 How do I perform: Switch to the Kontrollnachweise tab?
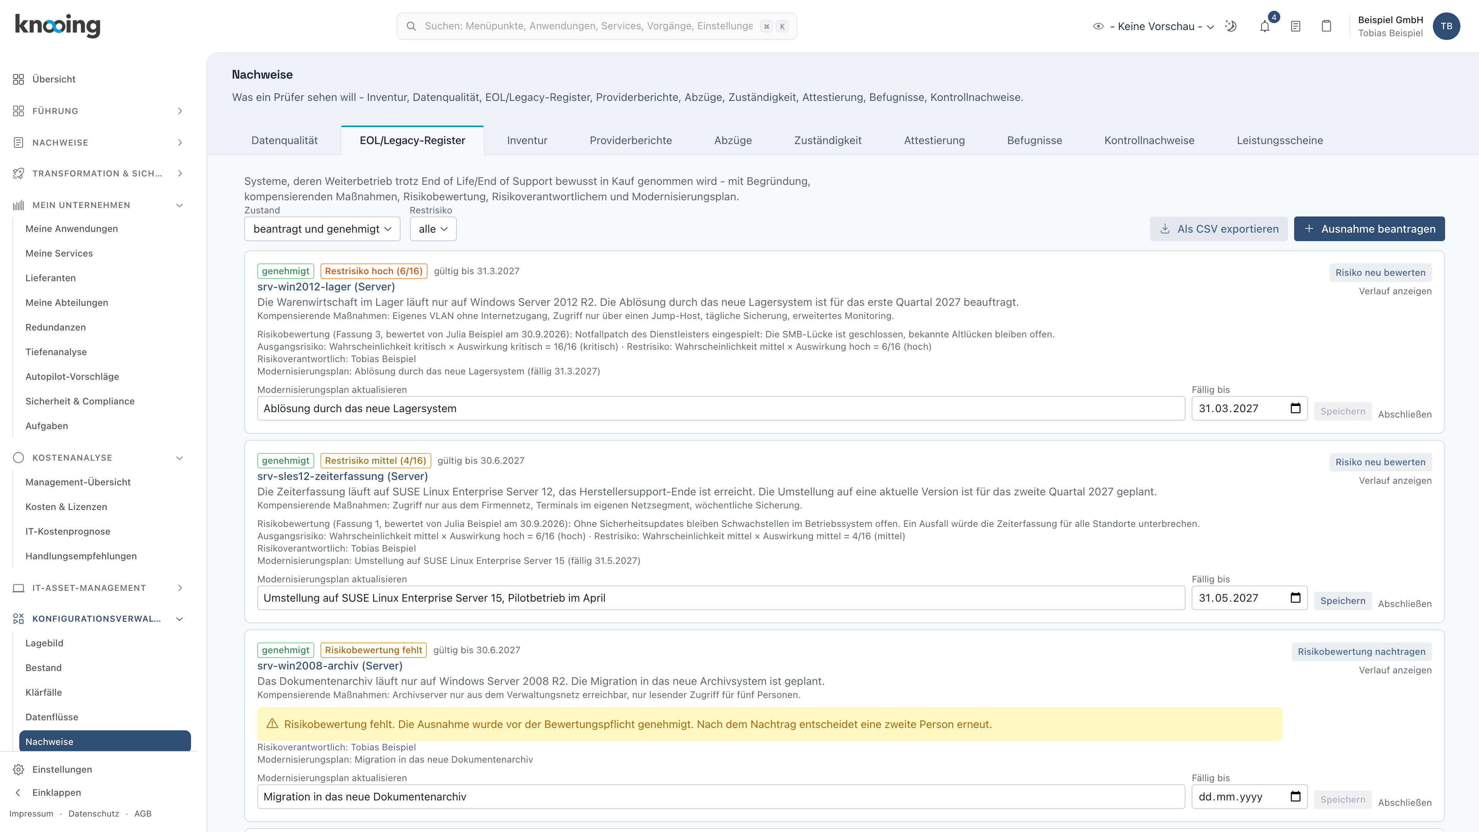[x=1149, y=141]
